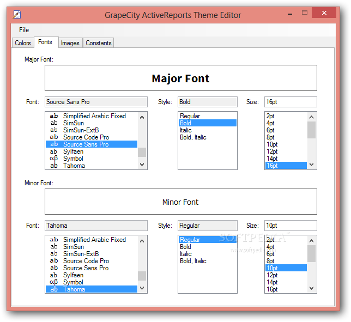Select 16pt in Minor Font size list
Viewport: 351px width, 322px height.
pos(286,289)
